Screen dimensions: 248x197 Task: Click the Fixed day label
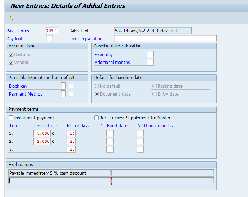(104, 54)
